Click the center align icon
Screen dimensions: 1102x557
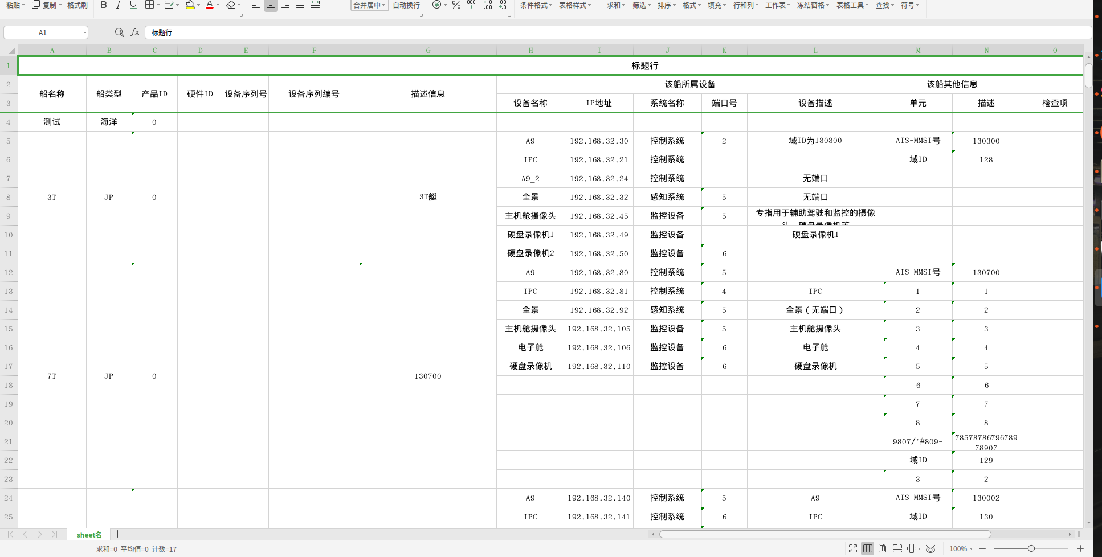(x=271, y=5)
